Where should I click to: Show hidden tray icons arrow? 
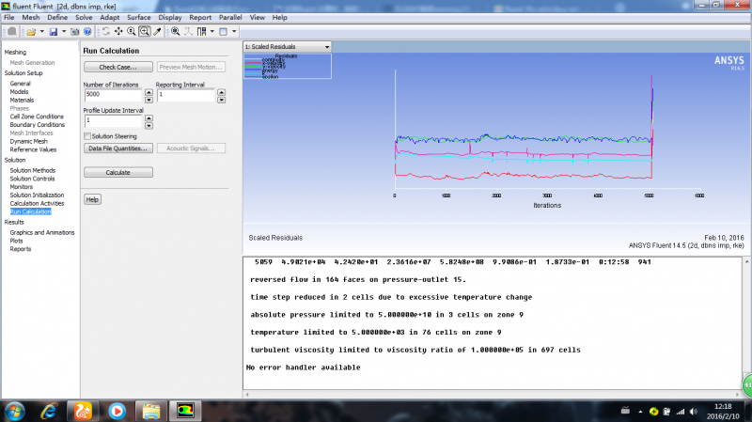pyautogui.click(x=640, y=412)
